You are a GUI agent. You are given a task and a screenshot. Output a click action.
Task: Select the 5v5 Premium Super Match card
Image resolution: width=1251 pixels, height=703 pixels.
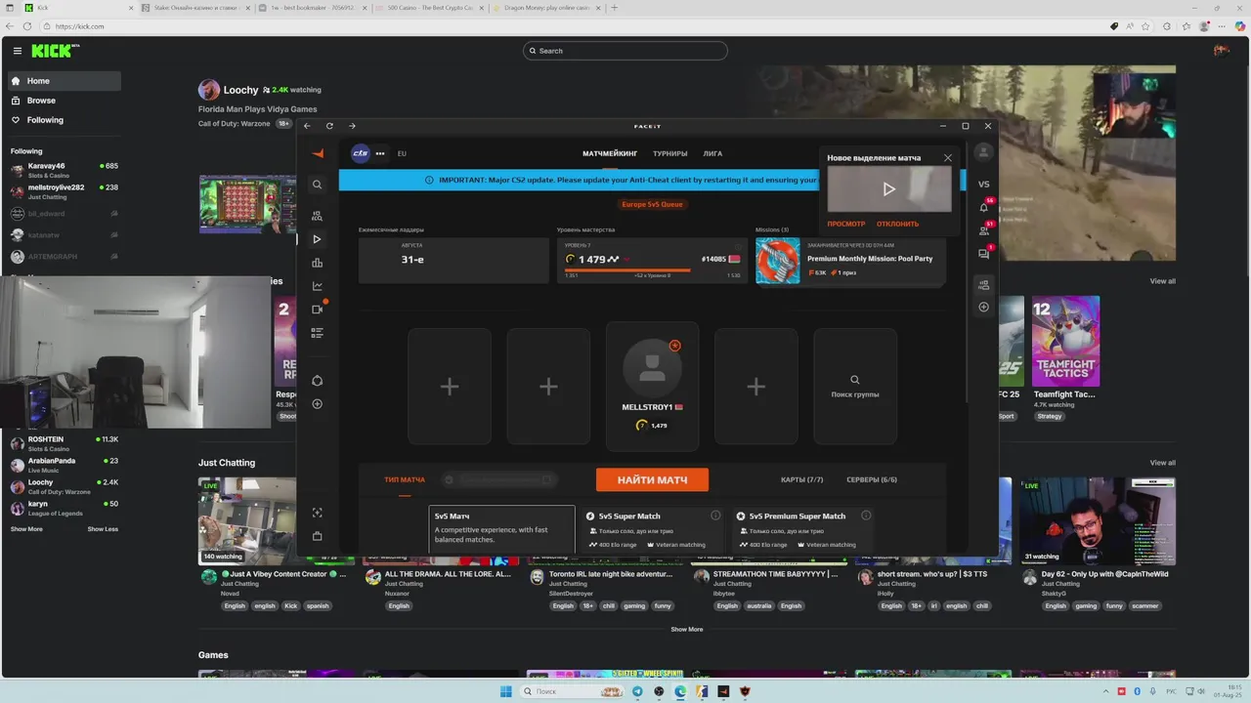coord(804,528)
